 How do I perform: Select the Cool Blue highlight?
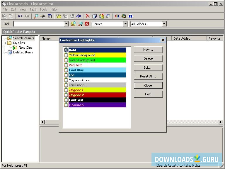tap(95, 70)
